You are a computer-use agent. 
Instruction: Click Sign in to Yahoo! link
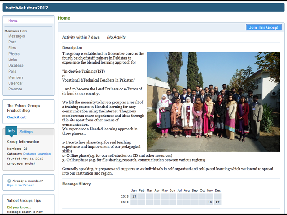click(x=20, y=185)
